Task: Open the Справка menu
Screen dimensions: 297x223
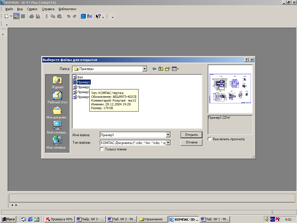Action: pos(48,9)
